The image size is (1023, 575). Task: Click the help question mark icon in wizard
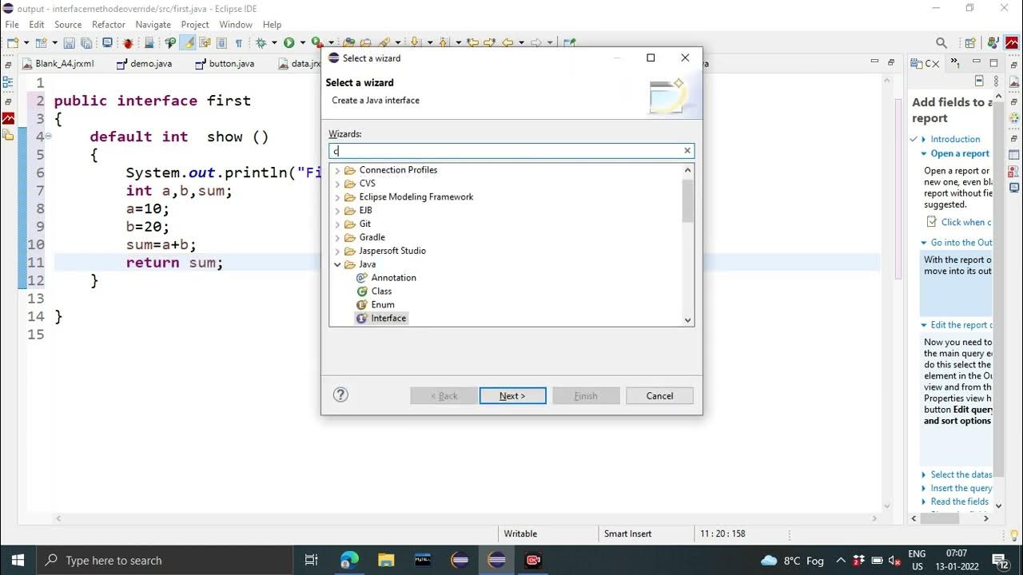pyautogui.click(x=340, y=395)
